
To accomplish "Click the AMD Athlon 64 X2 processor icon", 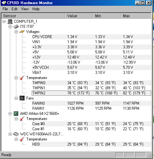I will click(16, 114).
